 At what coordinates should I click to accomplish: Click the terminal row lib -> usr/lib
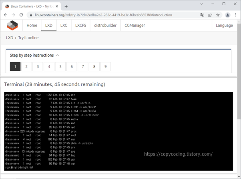[x=48, y=103]
